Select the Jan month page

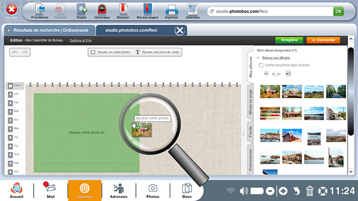click(x=14, y=94)
